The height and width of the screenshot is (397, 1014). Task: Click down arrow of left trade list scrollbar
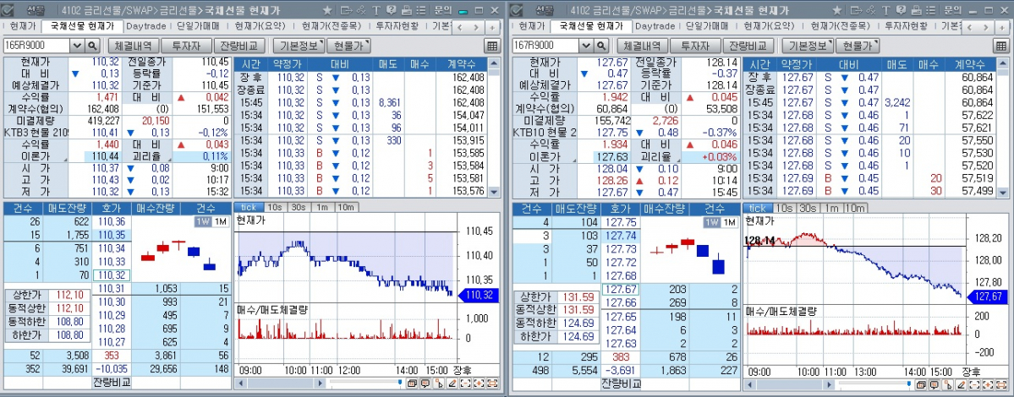click(494, 192)
